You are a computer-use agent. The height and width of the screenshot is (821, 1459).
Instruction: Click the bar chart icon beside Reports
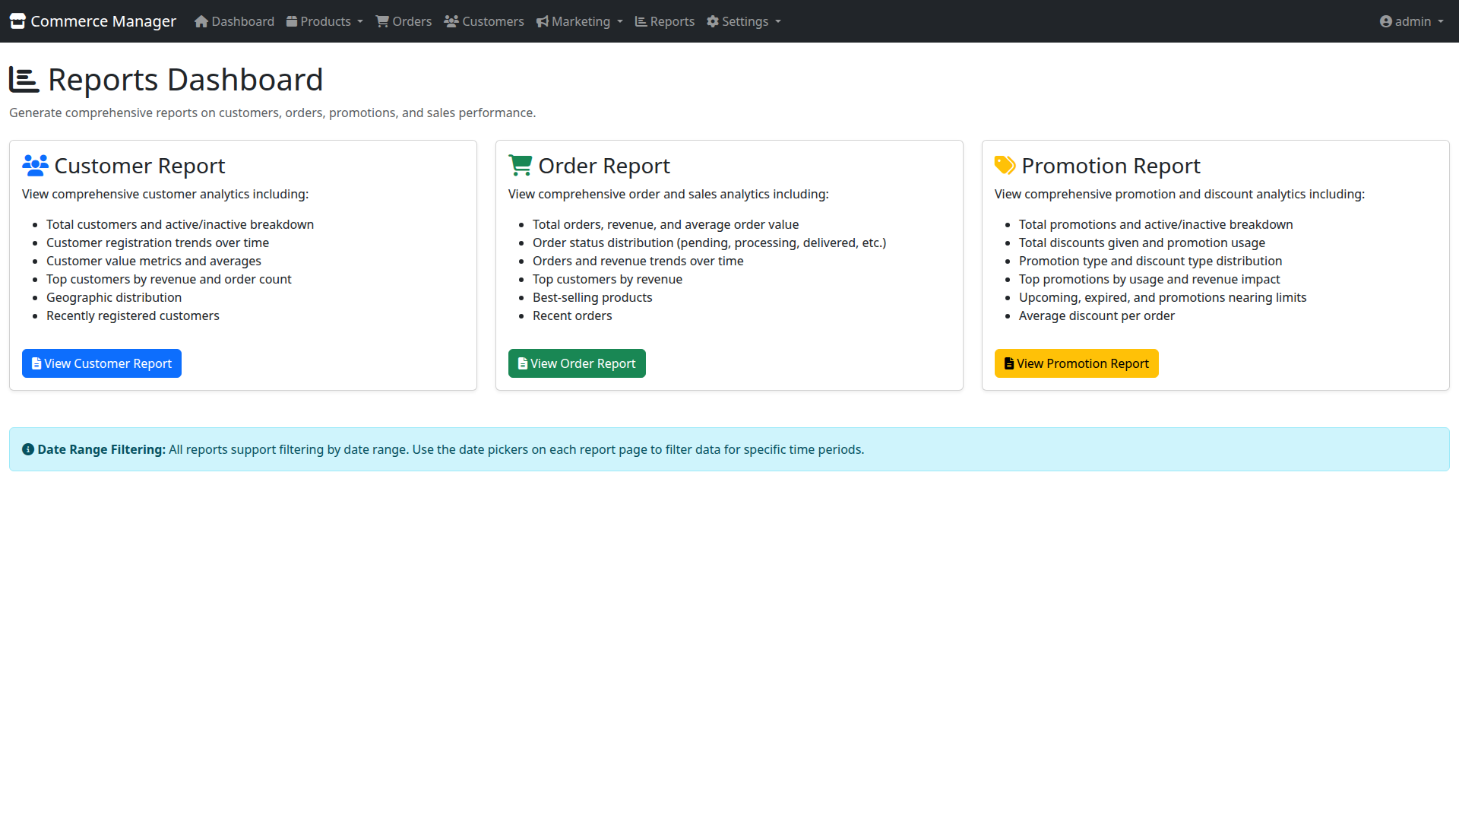point(641,21)
